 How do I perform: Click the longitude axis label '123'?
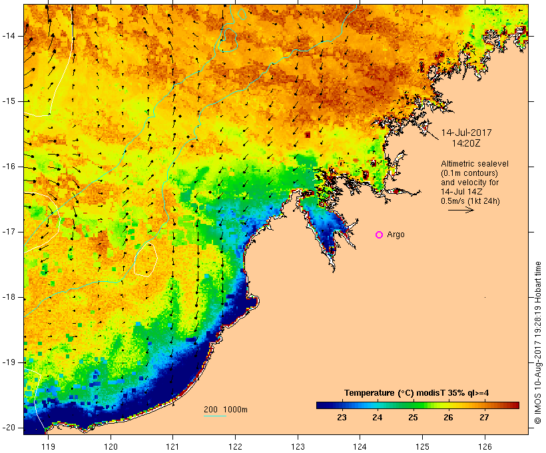pyautogui.click(x=298, y=447)
